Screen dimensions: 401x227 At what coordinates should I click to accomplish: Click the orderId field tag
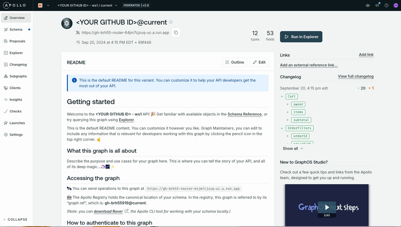point(300,136)
